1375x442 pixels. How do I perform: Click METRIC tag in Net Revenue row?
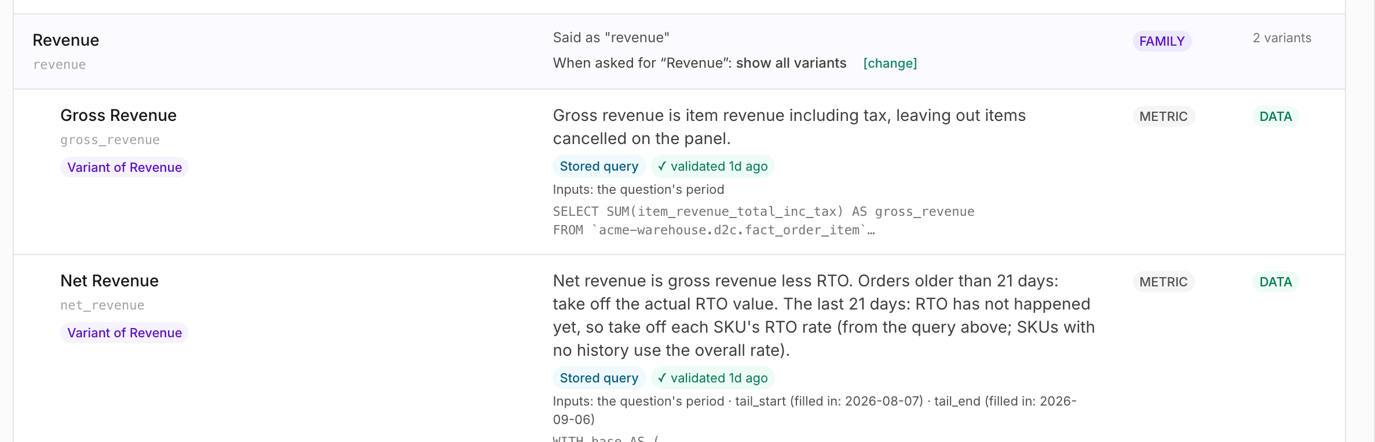1163,282
